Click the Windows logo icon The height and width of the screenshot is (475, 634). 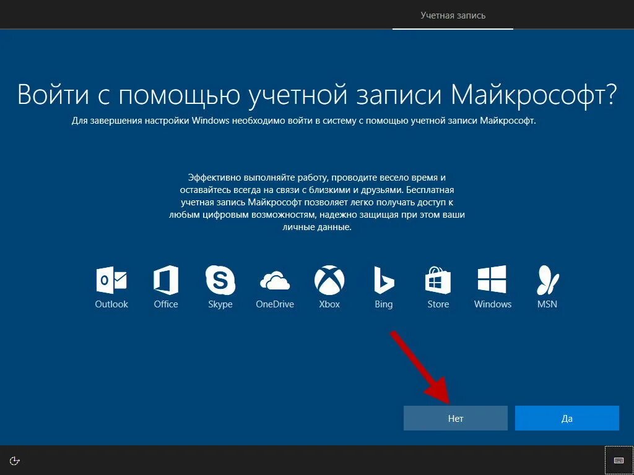tap(492, 280)
